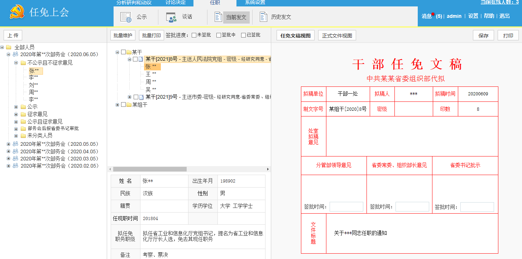Click the party emblem logo

pyautogui.click(x=17, y=13)
